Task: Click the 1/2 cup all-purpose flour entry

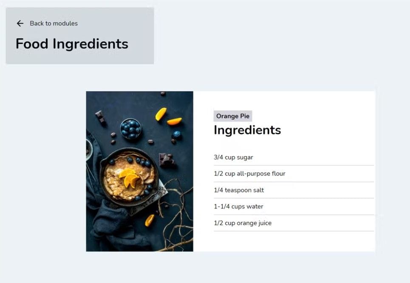Action: tap(249, 174)
